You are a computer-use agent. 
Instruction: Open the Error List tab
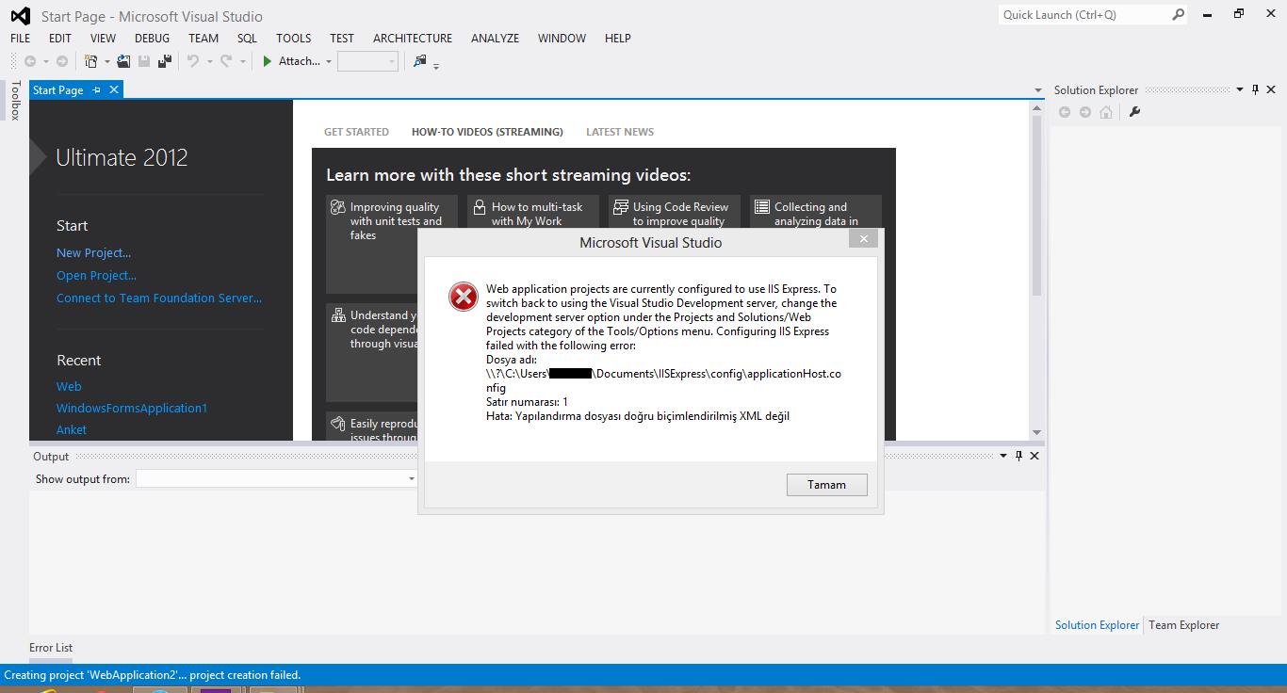coord(51,648)
